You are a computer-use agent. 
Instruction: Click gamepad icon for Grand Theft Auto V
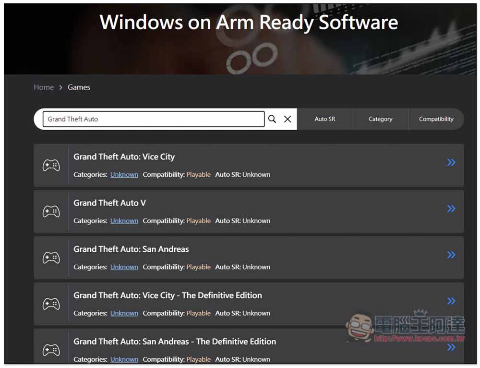51,211
